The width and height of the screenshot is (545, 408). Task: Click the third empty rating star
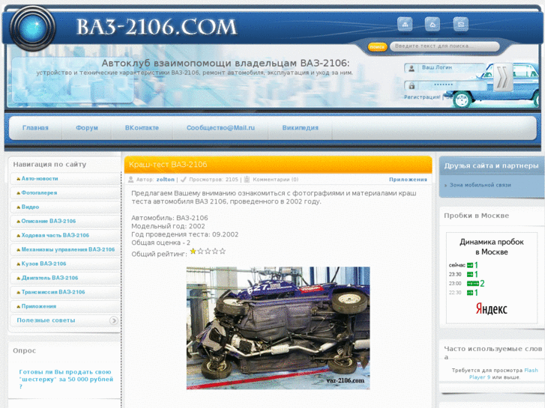point(208,251)
